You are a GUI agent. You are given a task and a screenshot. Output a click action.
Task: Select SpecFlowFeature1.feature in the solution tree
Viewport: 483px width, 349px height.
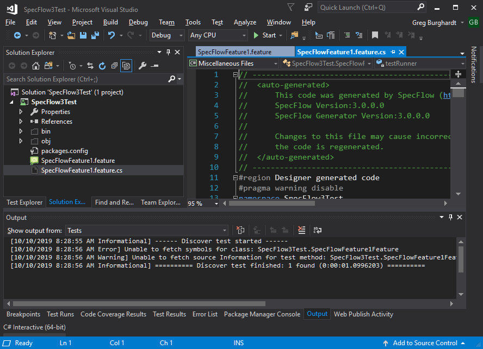(78, 161)
